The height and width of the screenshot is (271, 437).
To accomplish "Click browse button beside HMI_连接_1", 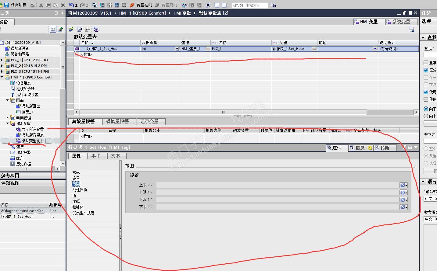I will [x=208, y=49].
